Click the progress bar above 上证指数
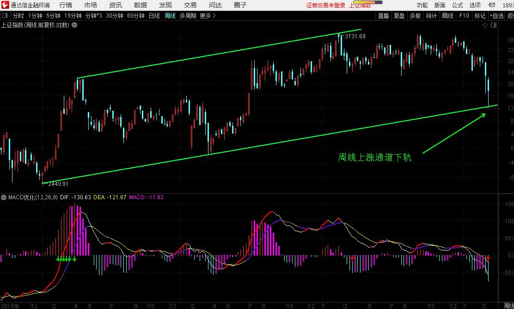The height and width of the screenshot is (309, 514). [368, 2]
